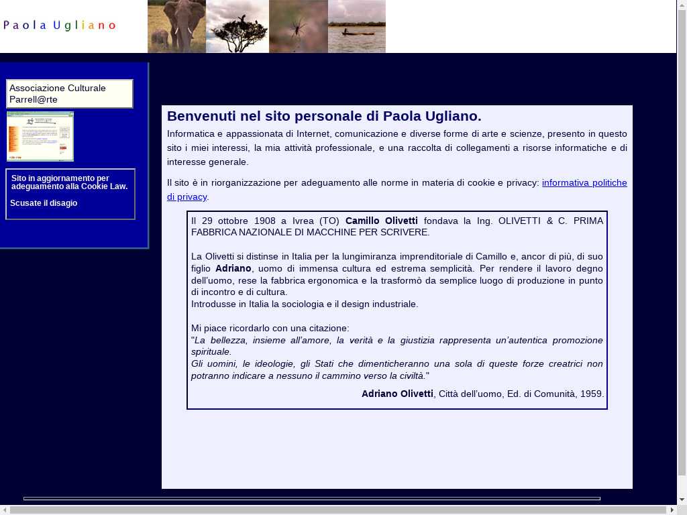
Task: Click Associazione Culturale Parrell@rte label
Action: 69,94
